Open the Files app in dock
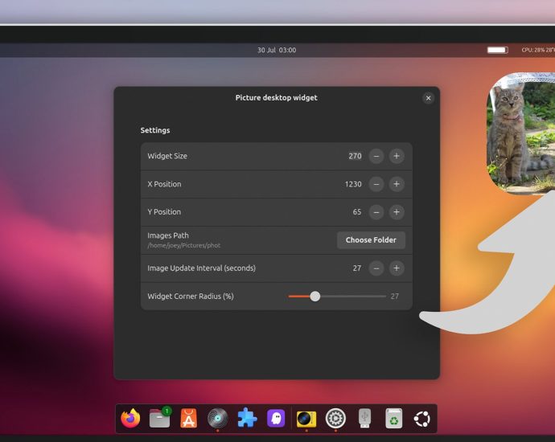The height and width of the screenshot is (442, 555). [160, 418]
